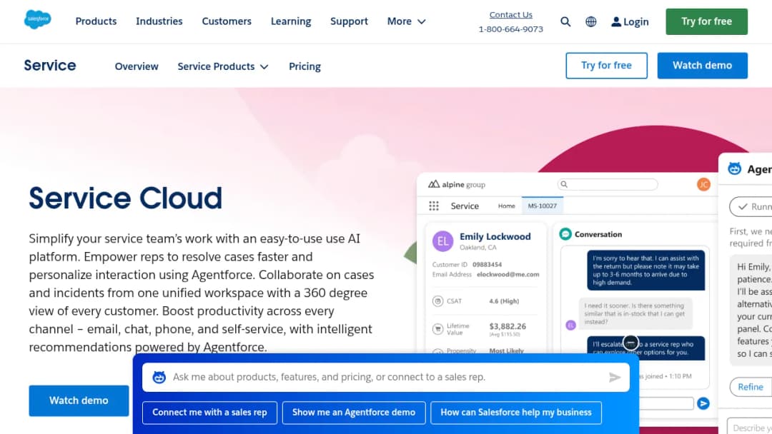This screenshot has width=772, height=434.
Task: Click the email elockwood@me.com
Action: (x=508, y=274)
